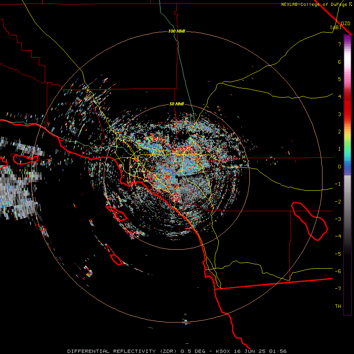
Task: Click the -7 dB color scale value
Action: [x=338, y=289]
